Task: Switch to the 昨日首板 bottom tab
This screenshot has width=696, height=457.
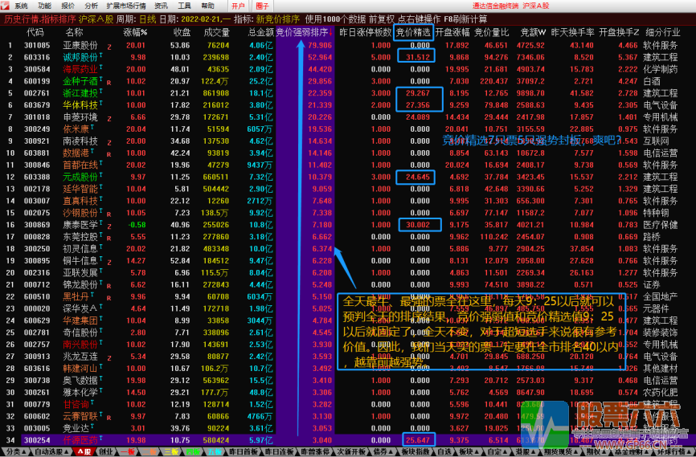Action: [239, 451]
